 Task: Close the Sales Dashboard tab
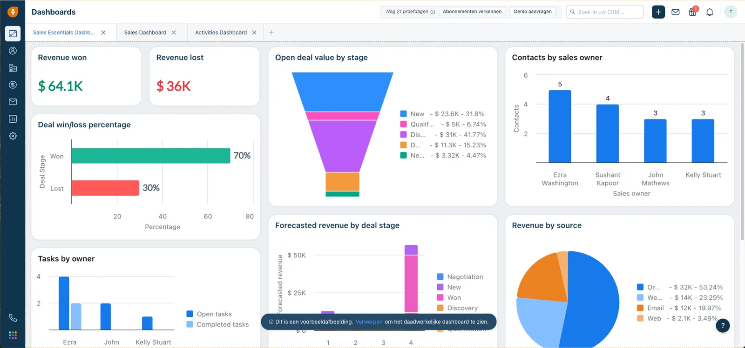tap(174, 33)
